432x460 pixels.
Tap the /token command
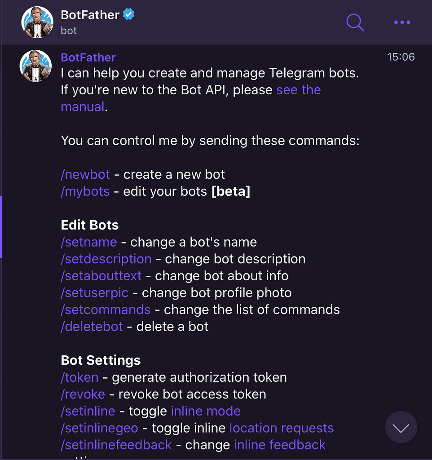79,377
